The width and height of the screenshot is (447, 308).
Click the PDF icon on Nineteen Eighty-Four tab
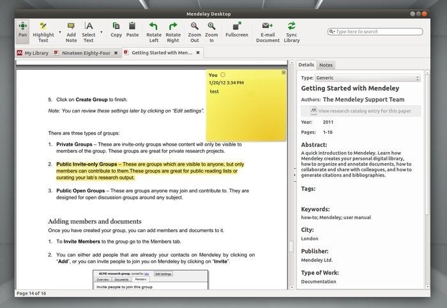(56, 53)
